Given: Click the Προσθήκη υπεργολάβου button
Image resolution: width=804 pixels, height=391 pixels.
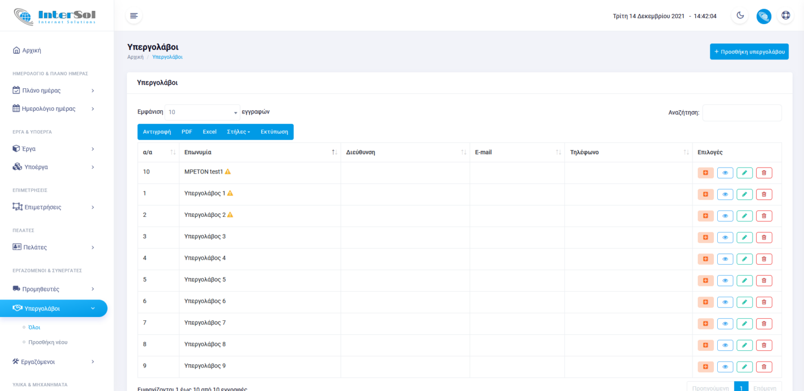Looking at the screenshot, I should 749,51.
